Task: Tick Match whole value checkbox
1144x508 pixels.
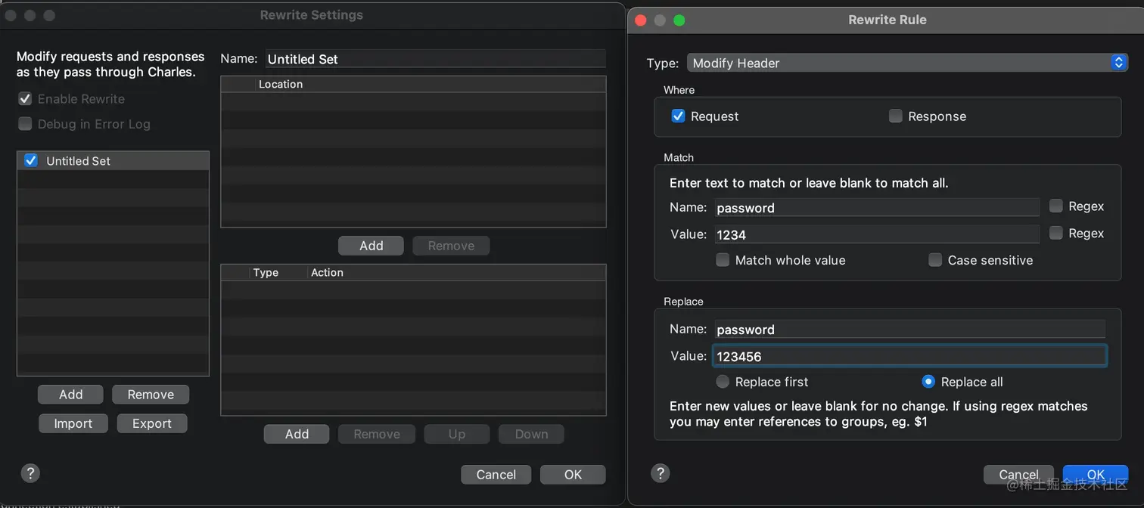Action: point(723,260)
